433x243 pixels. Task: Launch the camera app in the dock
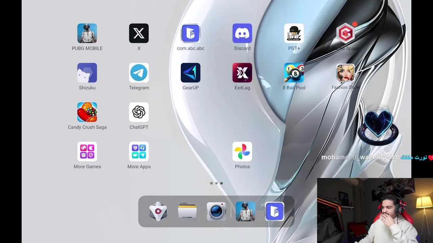click(216, 211)
